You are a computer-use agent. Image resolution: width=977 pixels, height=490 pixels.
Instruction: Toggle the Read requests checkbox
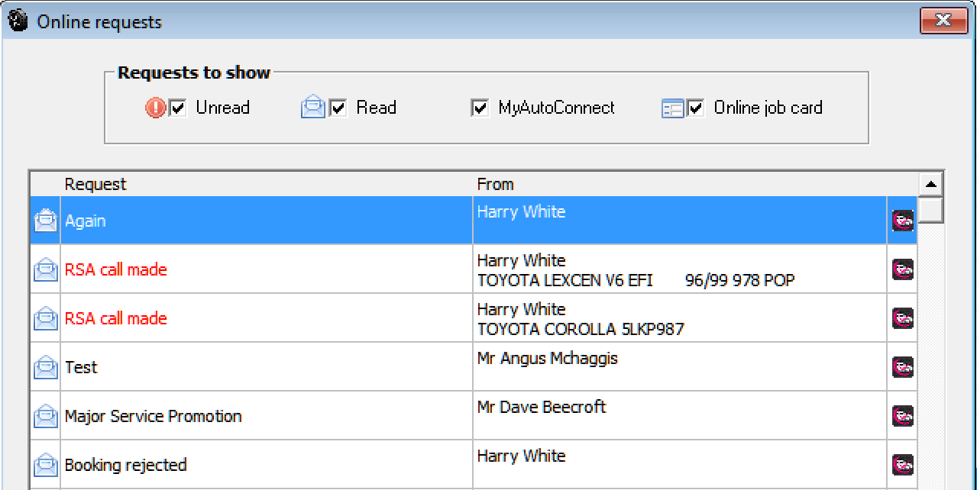click(338, 108)
